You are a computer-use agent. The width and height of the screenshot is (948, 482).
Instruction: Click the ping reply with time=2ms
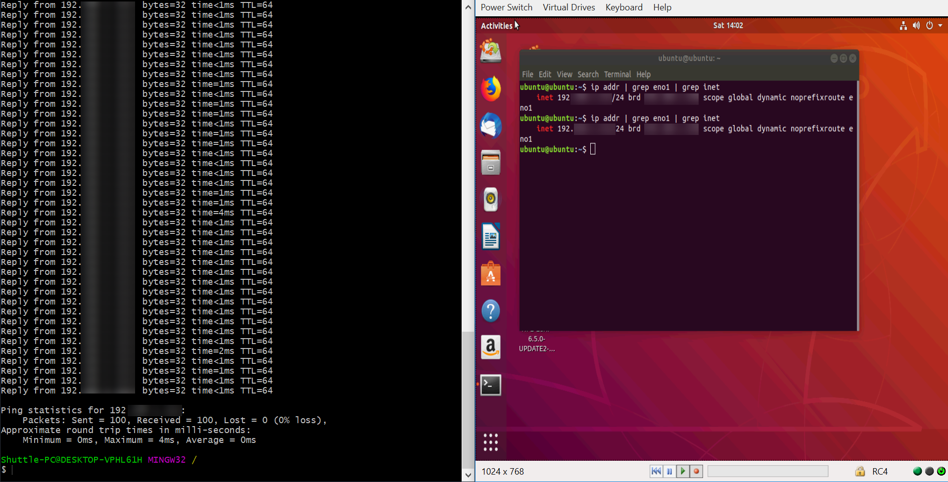[137, 351]
